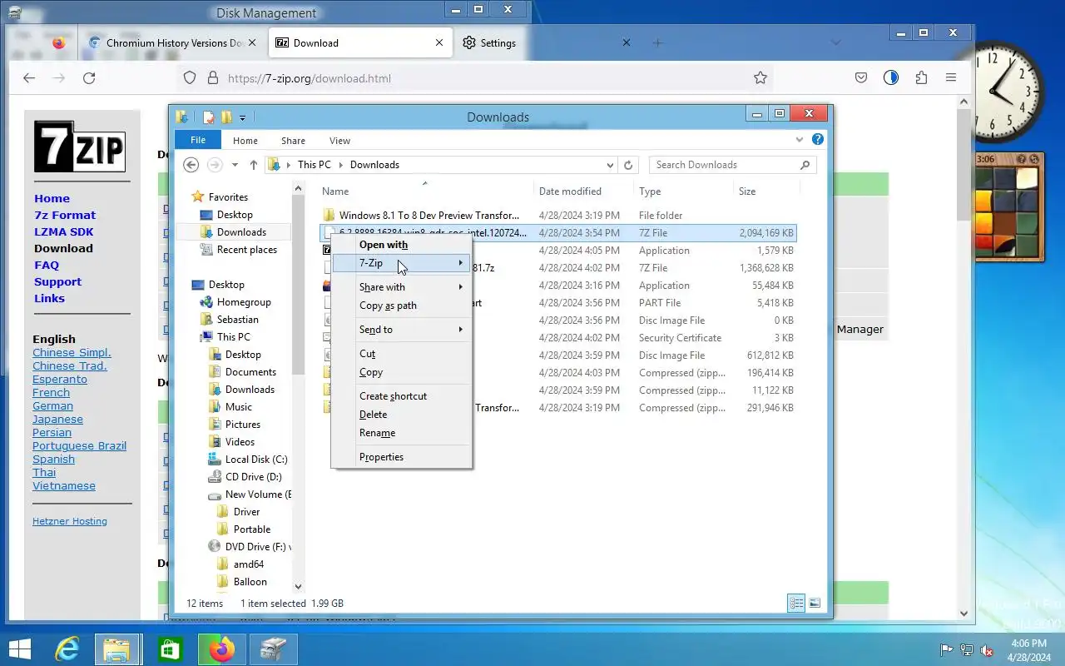Expand Share with submenu arrow
1065x666 pixels.
tap(460, 287)
